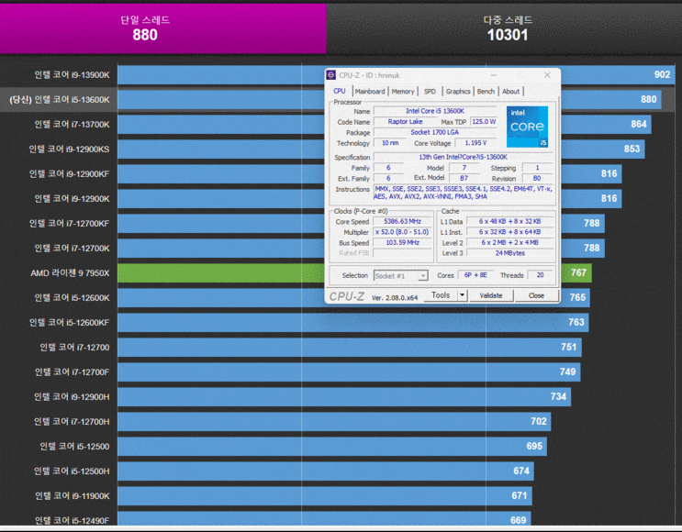The height and width of the screenshot is (532, 682).
Task: Click the Package field Socket 1700 LGA
Action: [435, 132]
